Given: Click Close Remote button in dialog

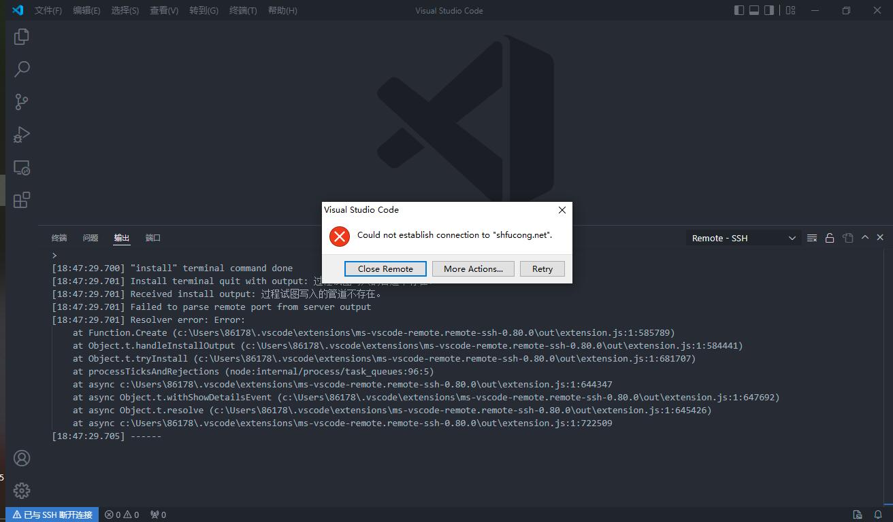Looking at the screenshot, I should pos(385,268).
